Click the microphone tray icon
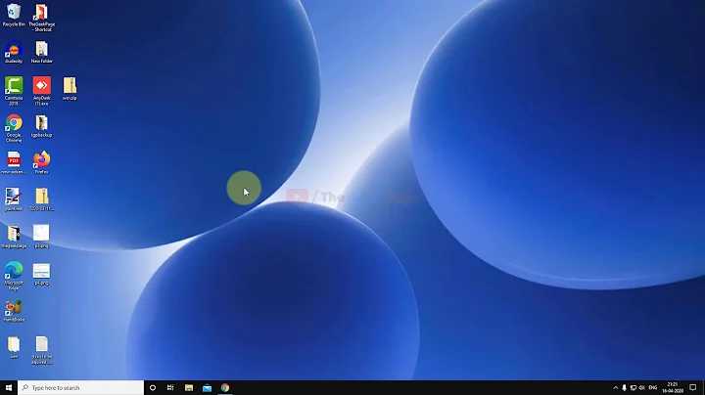 coord(624,388)
